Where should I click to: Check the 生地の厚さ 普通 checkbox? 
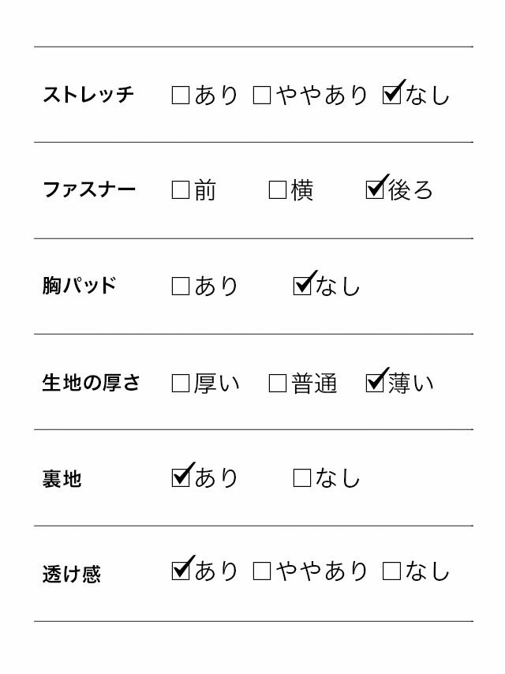point(278,384)
